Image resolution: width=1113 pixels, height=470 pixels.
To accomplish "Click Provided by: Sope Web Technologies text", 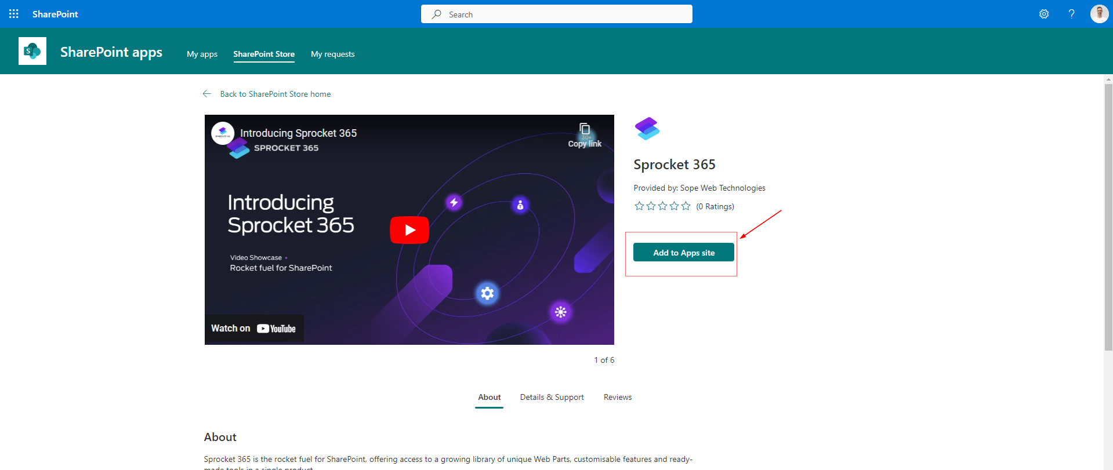I will point(699,188).
